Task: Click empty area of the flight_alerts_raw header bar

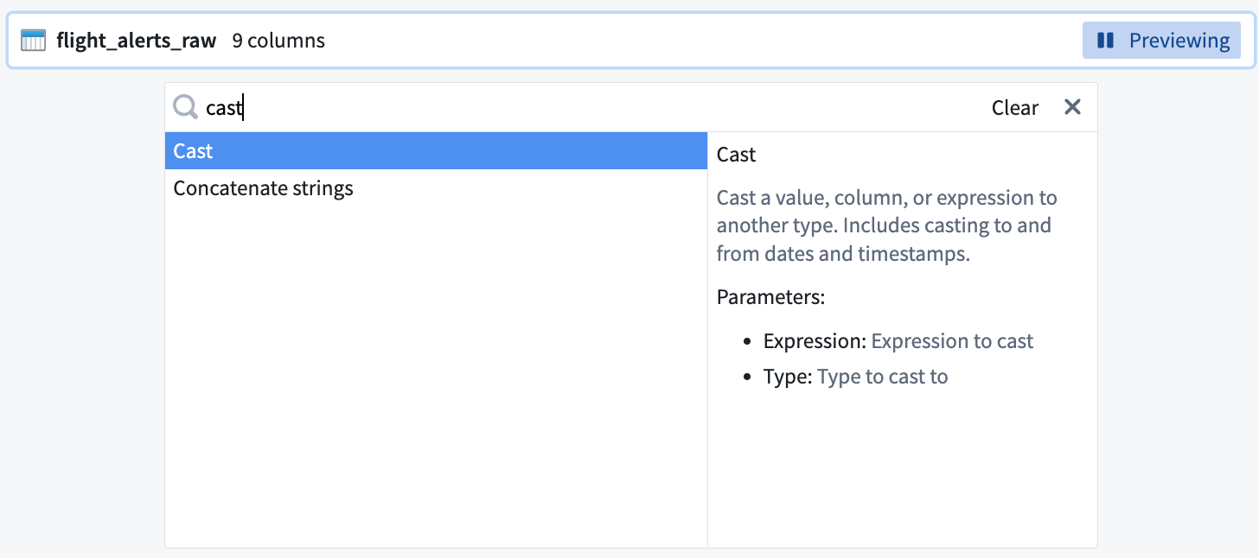Action: click(692, 41)
